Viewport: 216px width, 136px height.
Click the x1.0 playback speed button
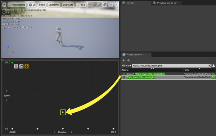[x=81, y=5]
